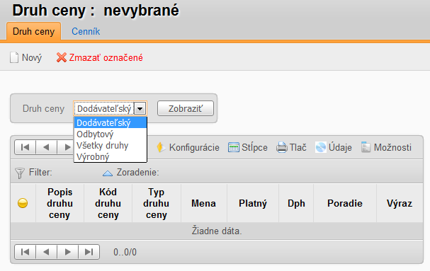This screenshot has width=430, height=271.
Task: Select Odbytový in the dropdown list
Action: [x=111, y=134]
